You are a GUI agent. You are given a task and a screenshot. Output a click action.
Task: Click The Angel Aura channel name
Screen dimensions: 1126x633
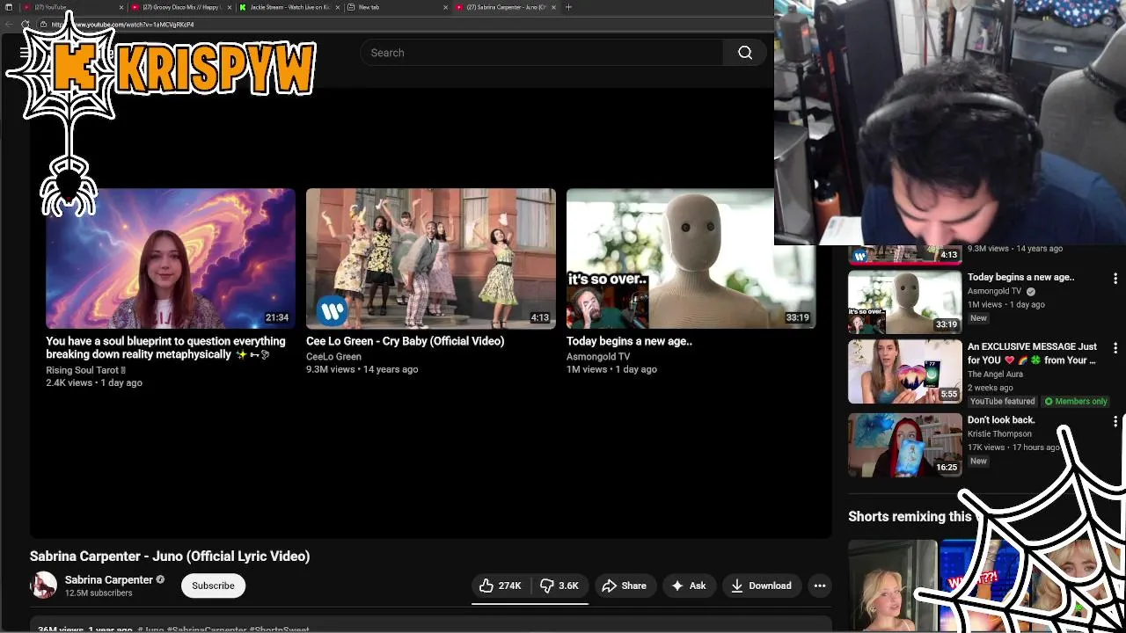point(995,374)
